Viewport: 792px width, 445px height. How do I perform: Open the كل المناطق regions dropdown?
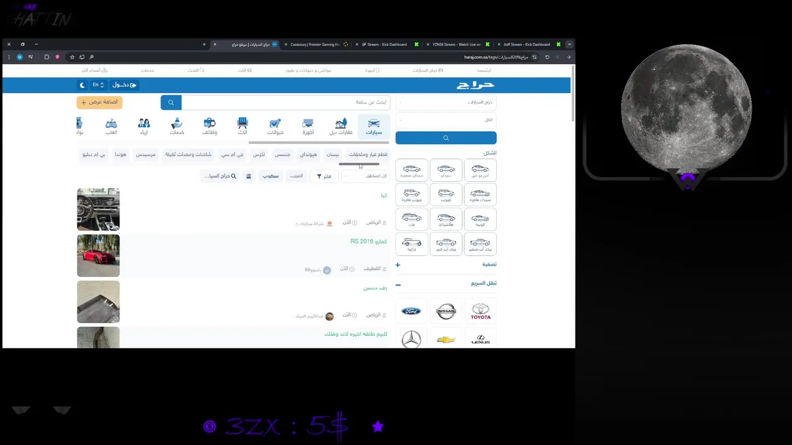click(x=366, y=176)
